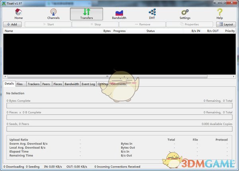Click the horizontal scrollbar left arrow
Viewport: 239px width, 171px height.
pyautogui.click(x=5, y=77)
